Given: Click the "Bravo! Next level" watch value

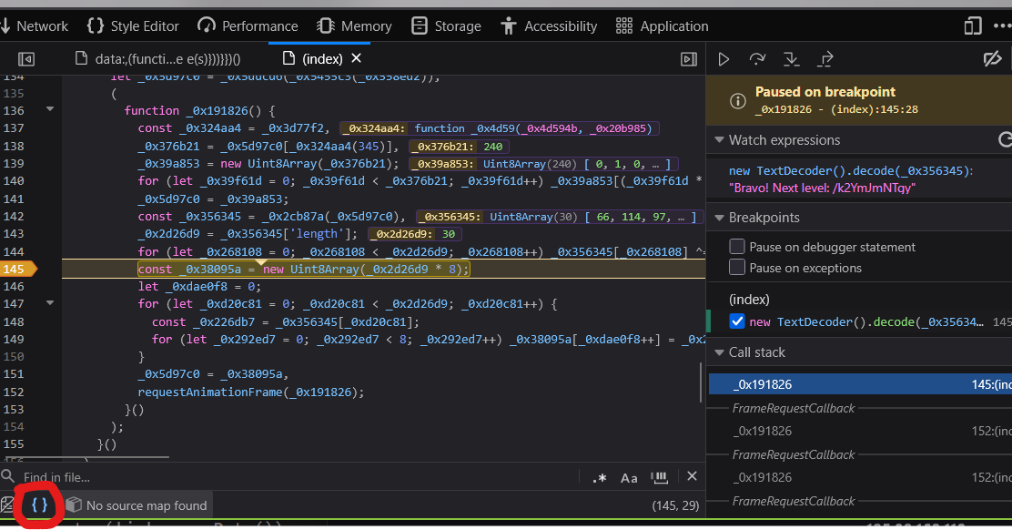Looking at the screenshot, I should (823, 188).
